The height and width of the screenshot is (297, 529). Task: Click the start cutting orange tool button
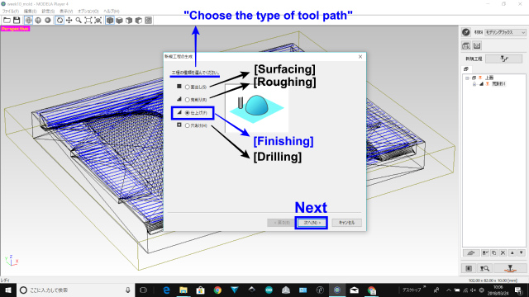510,268
